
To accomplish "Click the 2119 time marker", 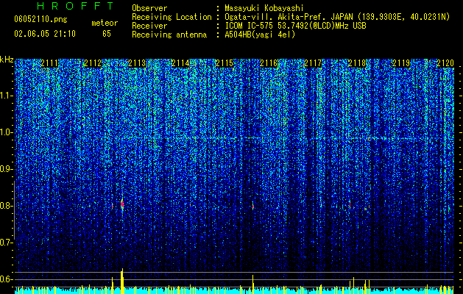I will (x=401, y=63).
